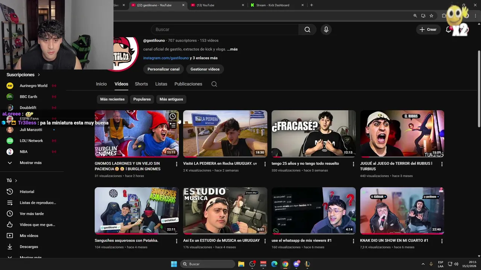Open options for Gnomos Ladrones video

tap(176, 164)
